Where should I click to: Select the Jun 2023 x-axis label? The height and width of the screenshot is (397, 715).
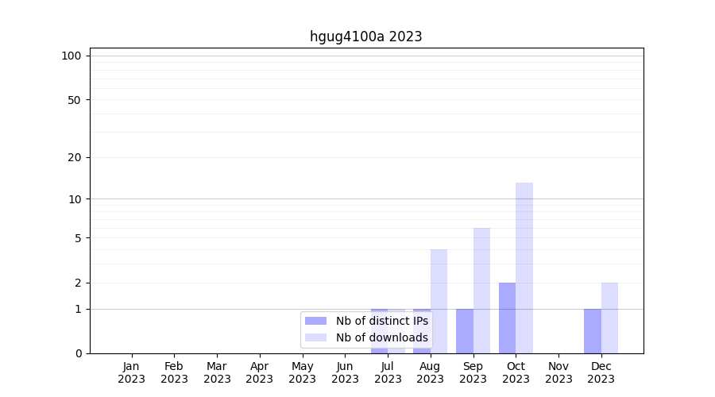[345, 372]
